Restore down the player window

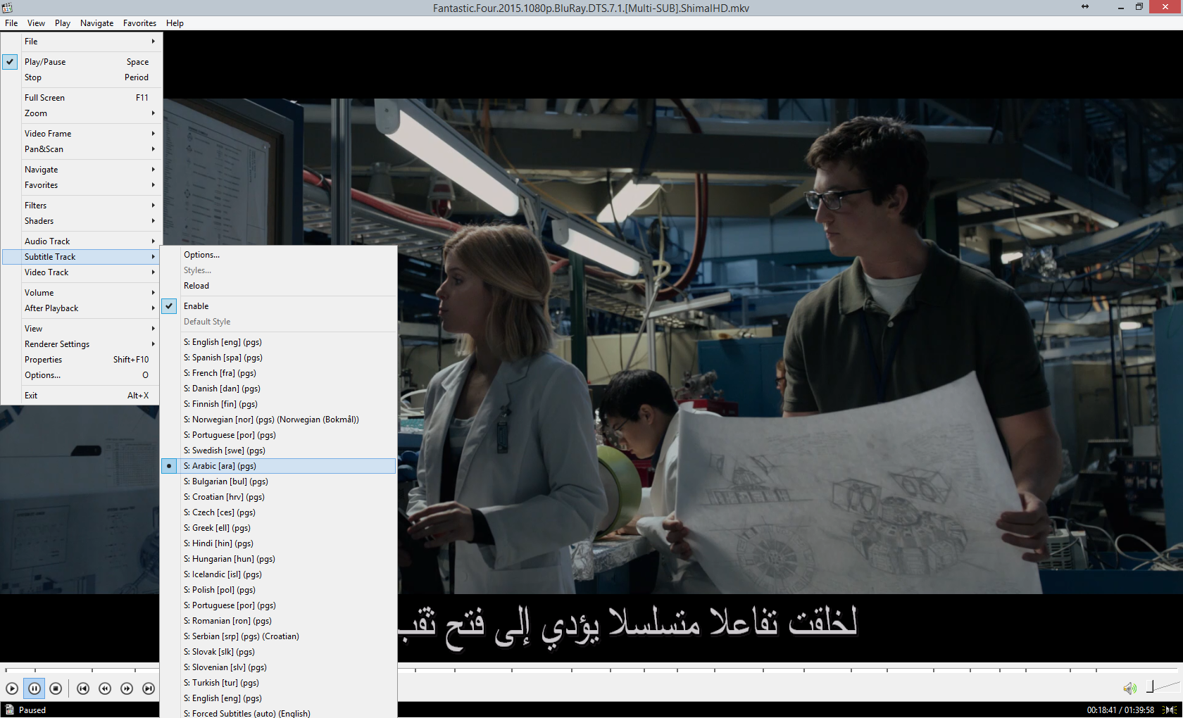(x=1139, y=7)
